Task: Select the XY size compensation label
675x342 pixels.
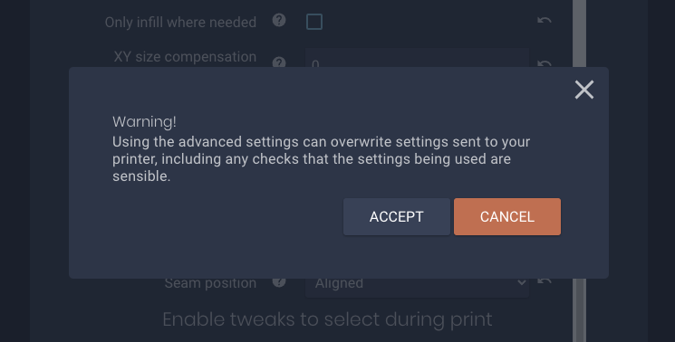Action: (x=185, y=57)
